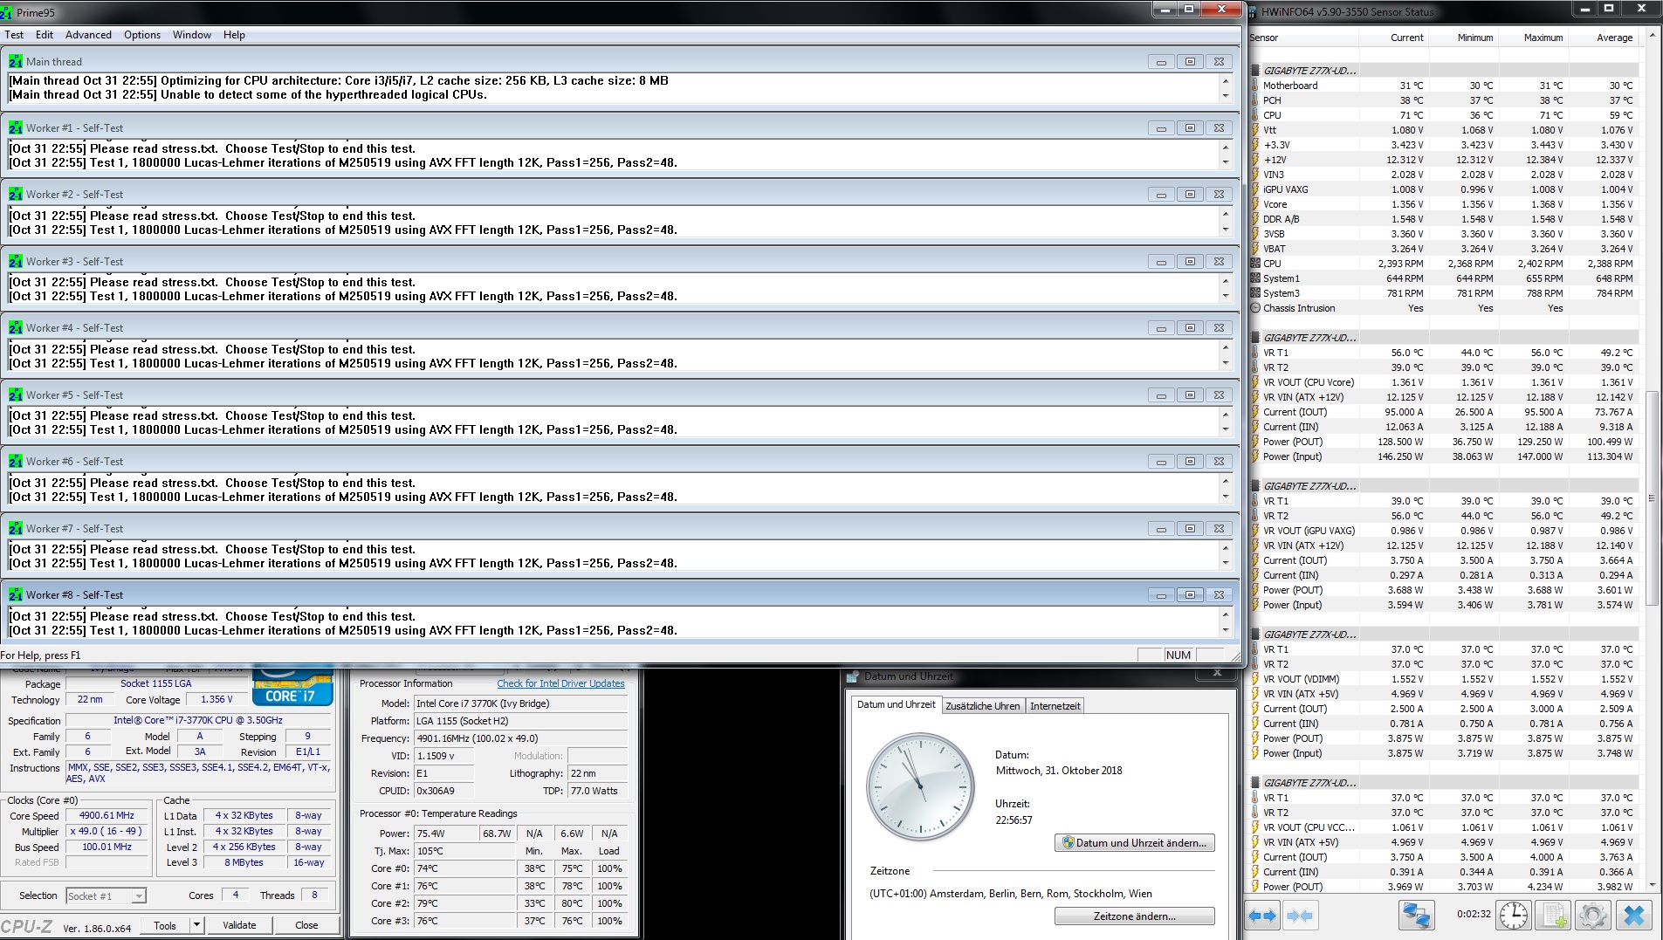This screenshot has height=940, width=1663.
Task: Select the Vcore row in HWiNFO sensor list
Action: (x=1444, y=204)
